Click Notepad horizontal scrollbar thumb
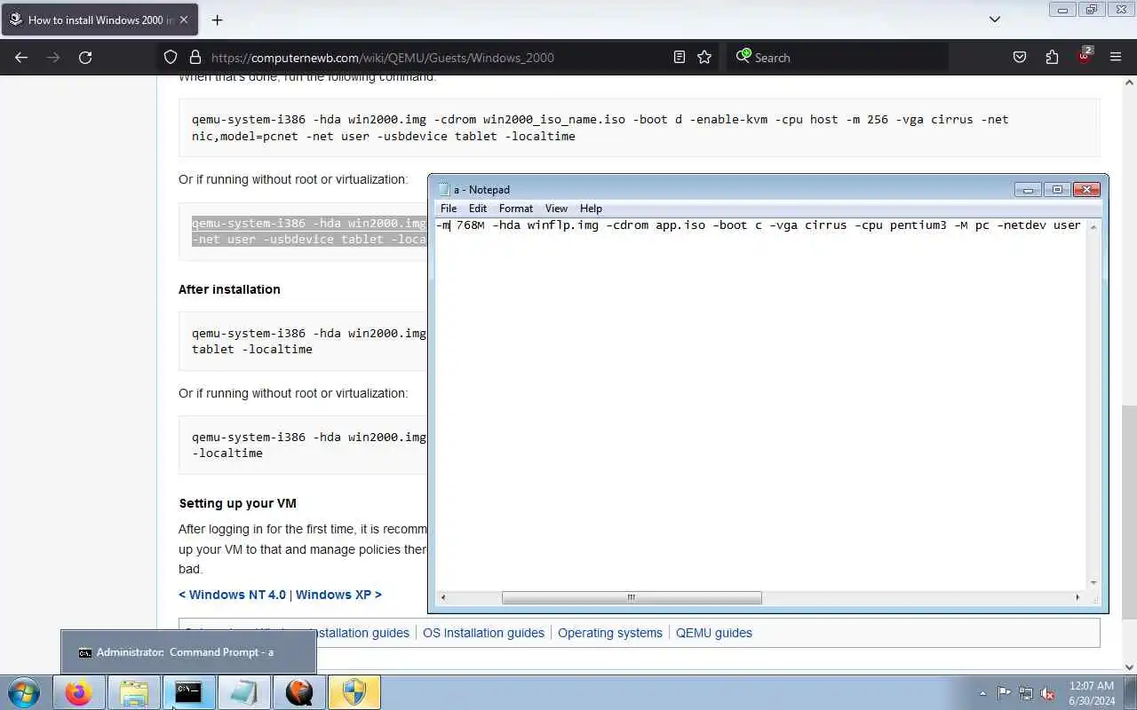The width and height of the screenshot is (1137, 710). click(x=632, y=597)
